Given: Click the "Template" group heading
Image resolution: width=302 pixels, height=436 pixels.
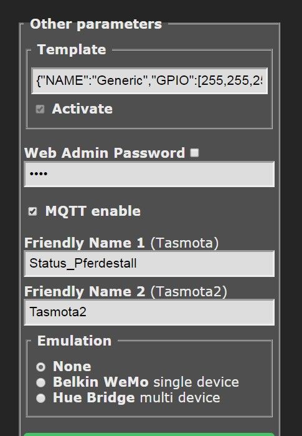Looking at the screenshot, I should coord(72,49).
